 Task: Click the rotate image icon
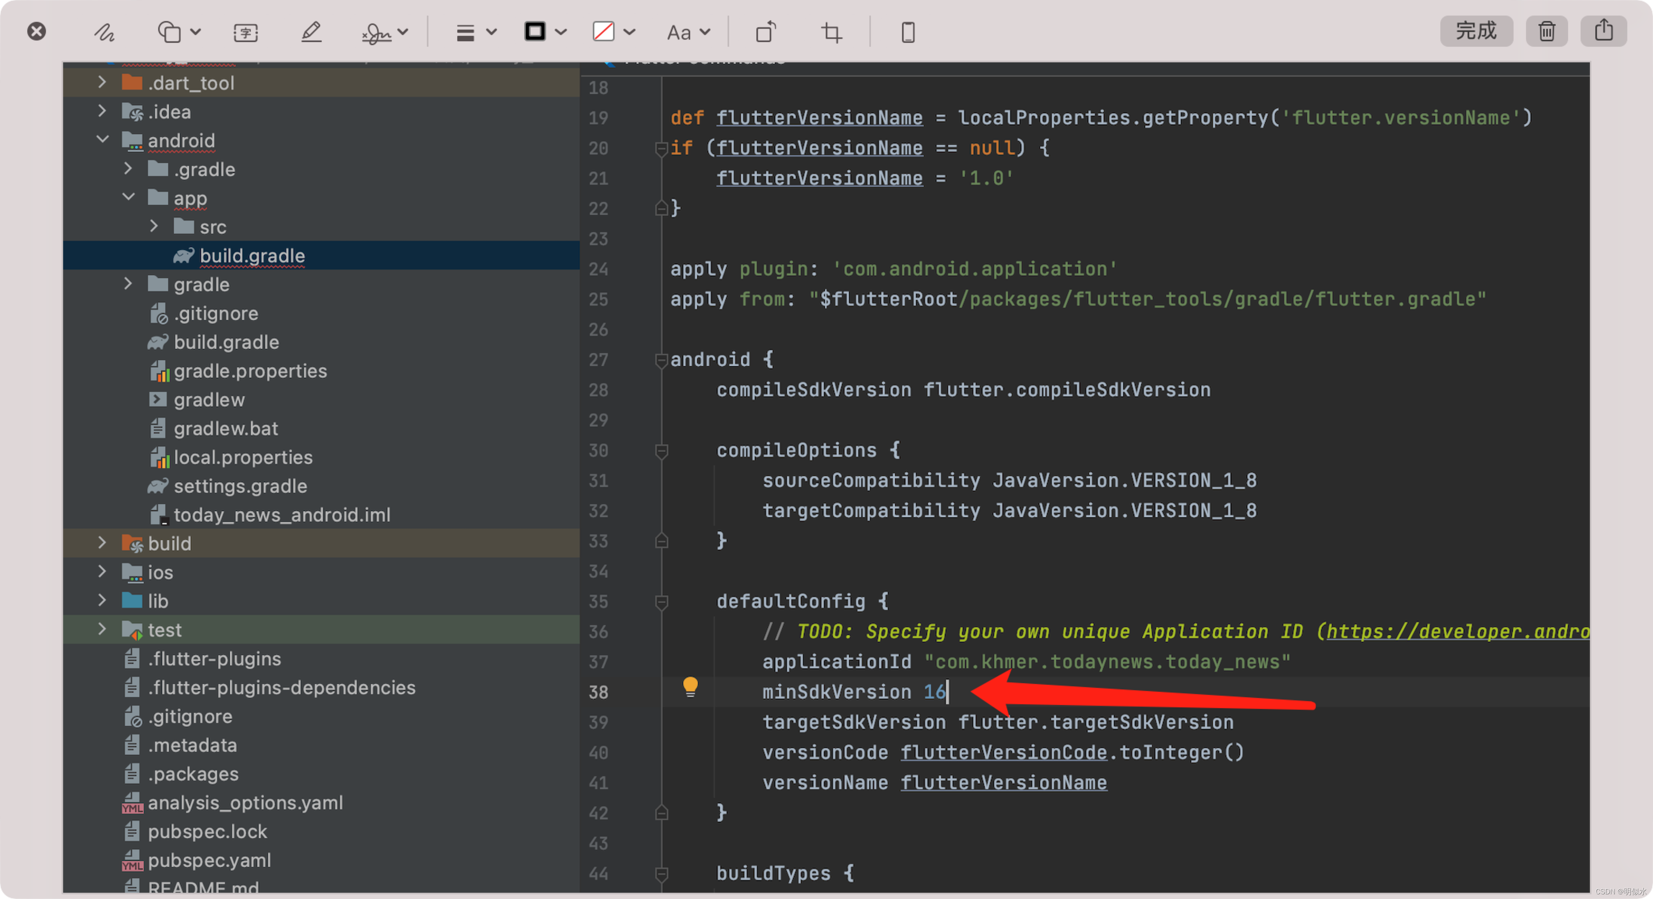pos(765,32)
